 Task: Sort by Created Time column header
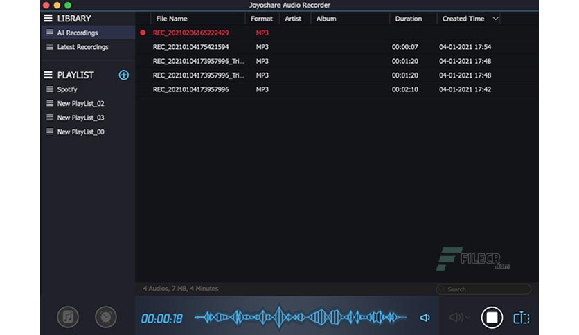click(x=463, y=19)
